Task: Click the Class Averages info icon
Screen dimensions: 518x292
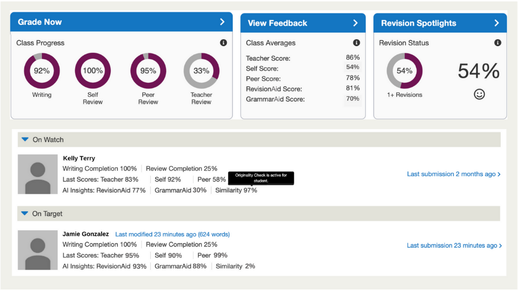Action: (356, 43)
